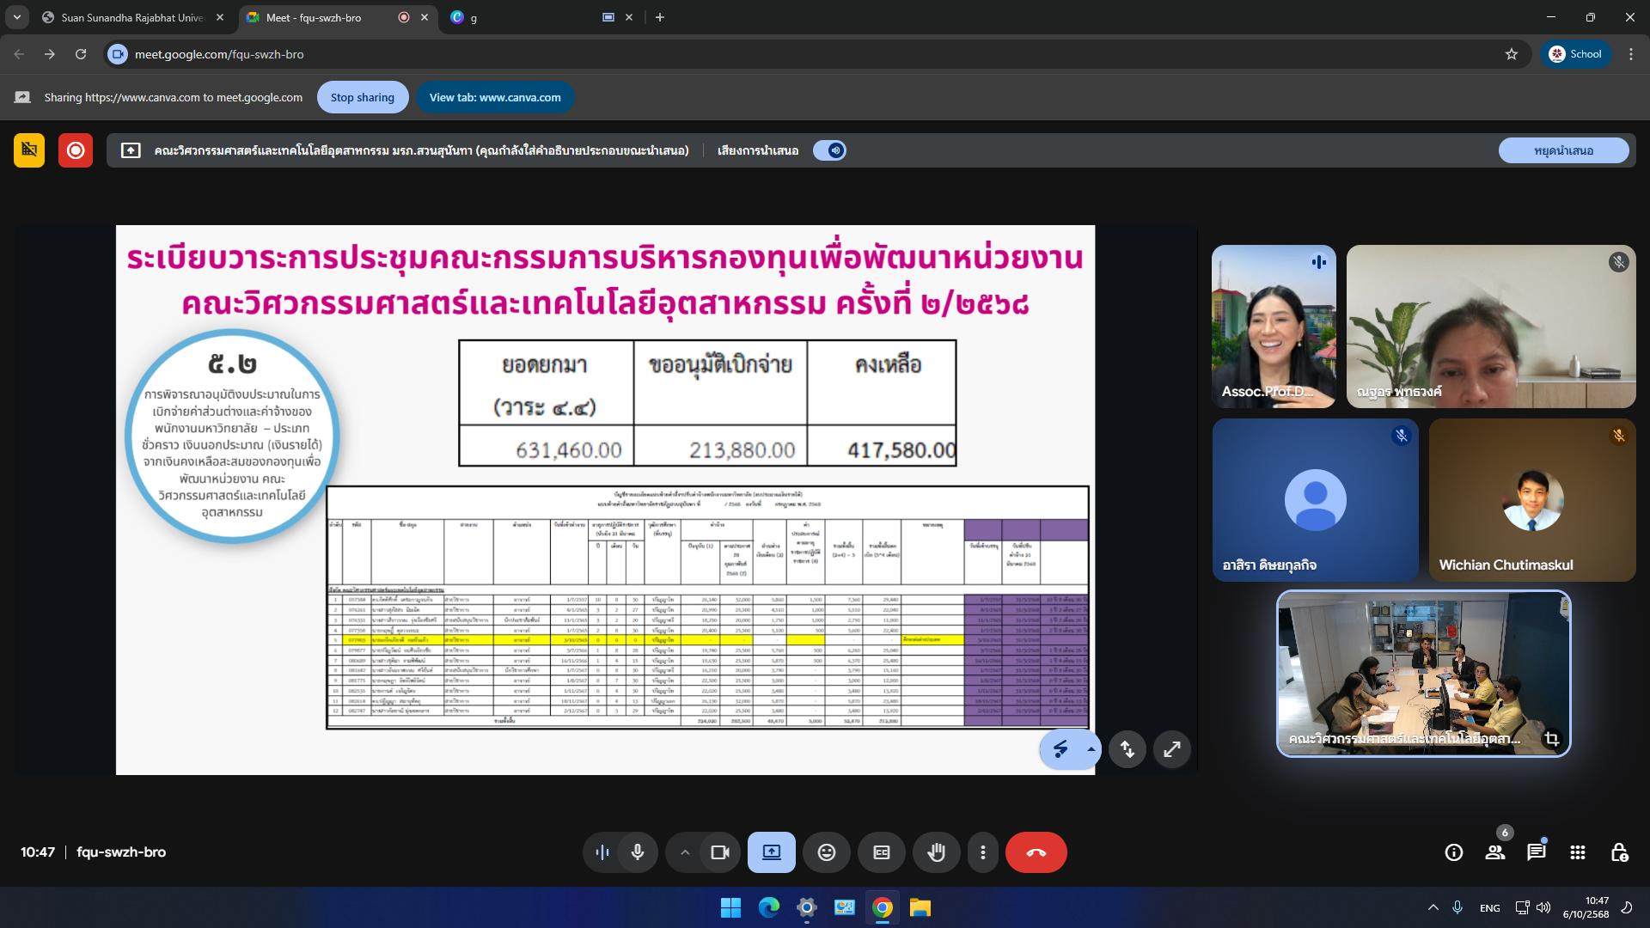Show the participants list
The width and height of the screenshot is (1650, 928).
coord(1494,852)
